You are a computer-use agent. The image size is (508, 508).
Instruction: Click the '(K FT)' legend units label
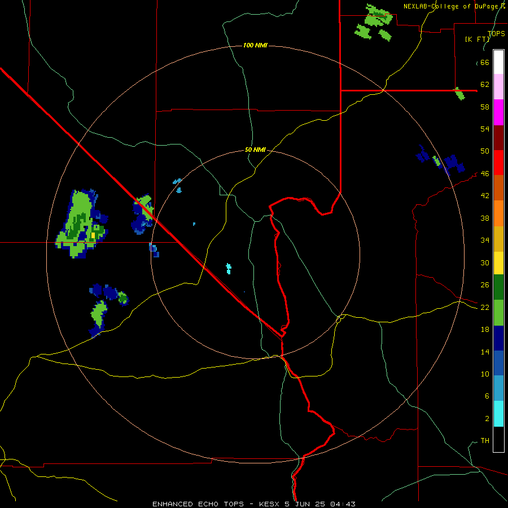click(x=478, y=39)
